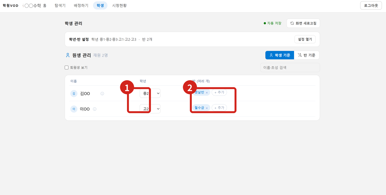Add a class for 이OO with + 추가
This screenshot has width=386, height=195.
coord(219,108)
